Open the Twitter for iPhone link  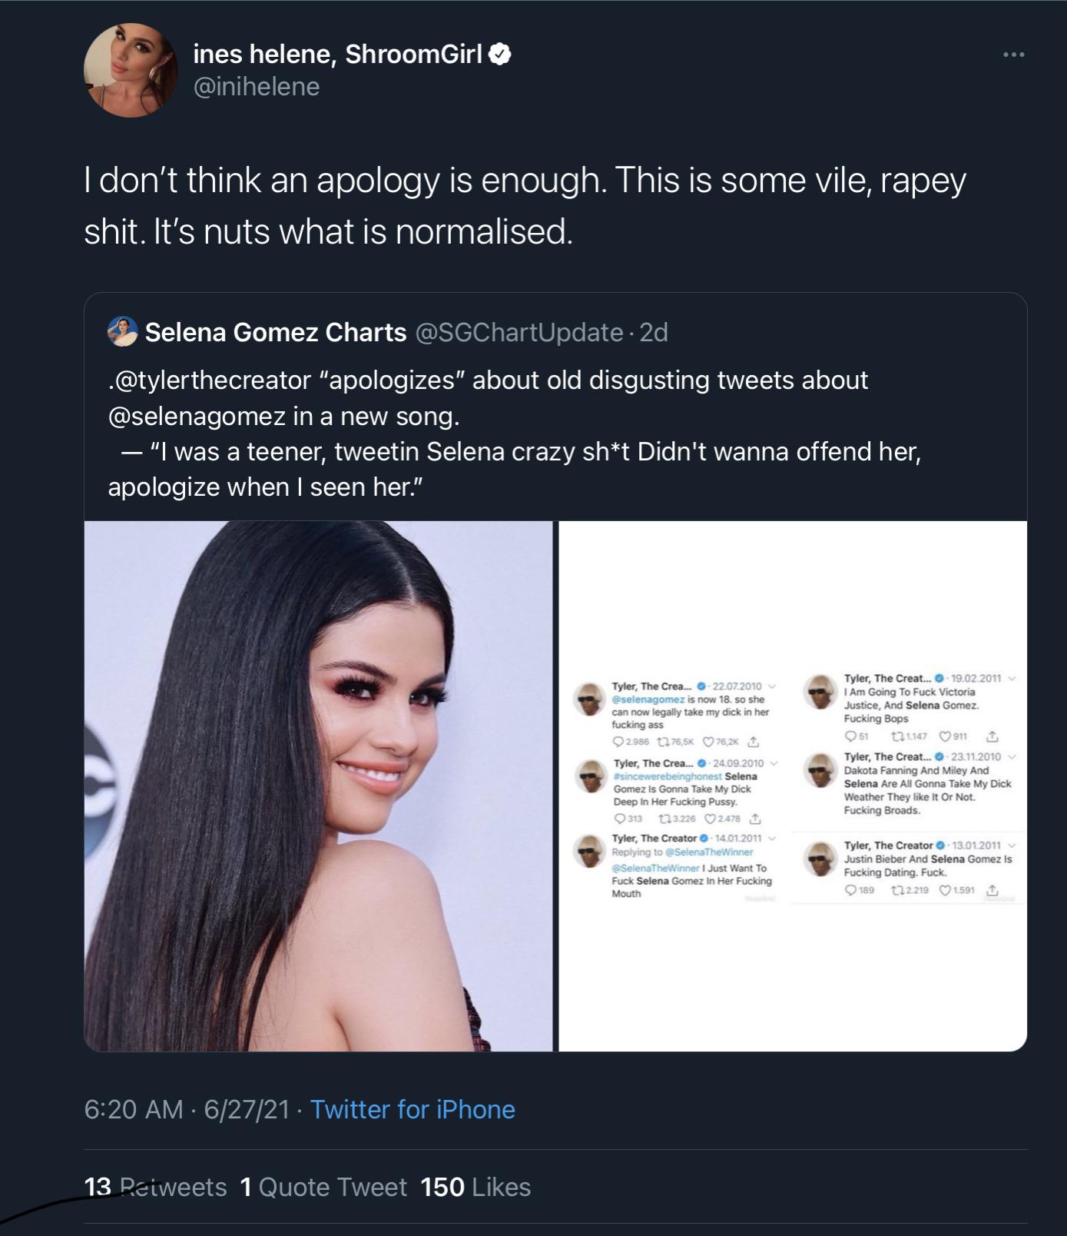coord(413,1109)
